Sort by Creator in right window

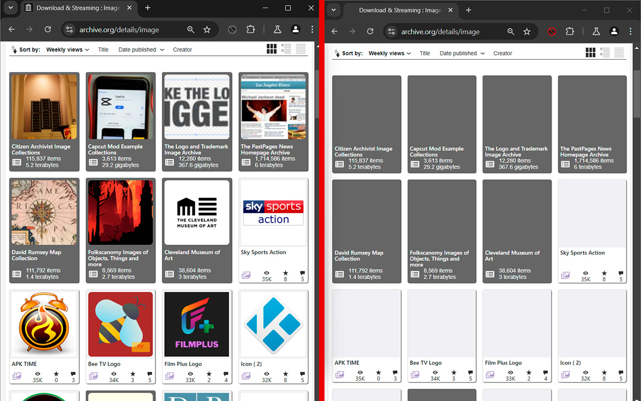tap(503, 53)
